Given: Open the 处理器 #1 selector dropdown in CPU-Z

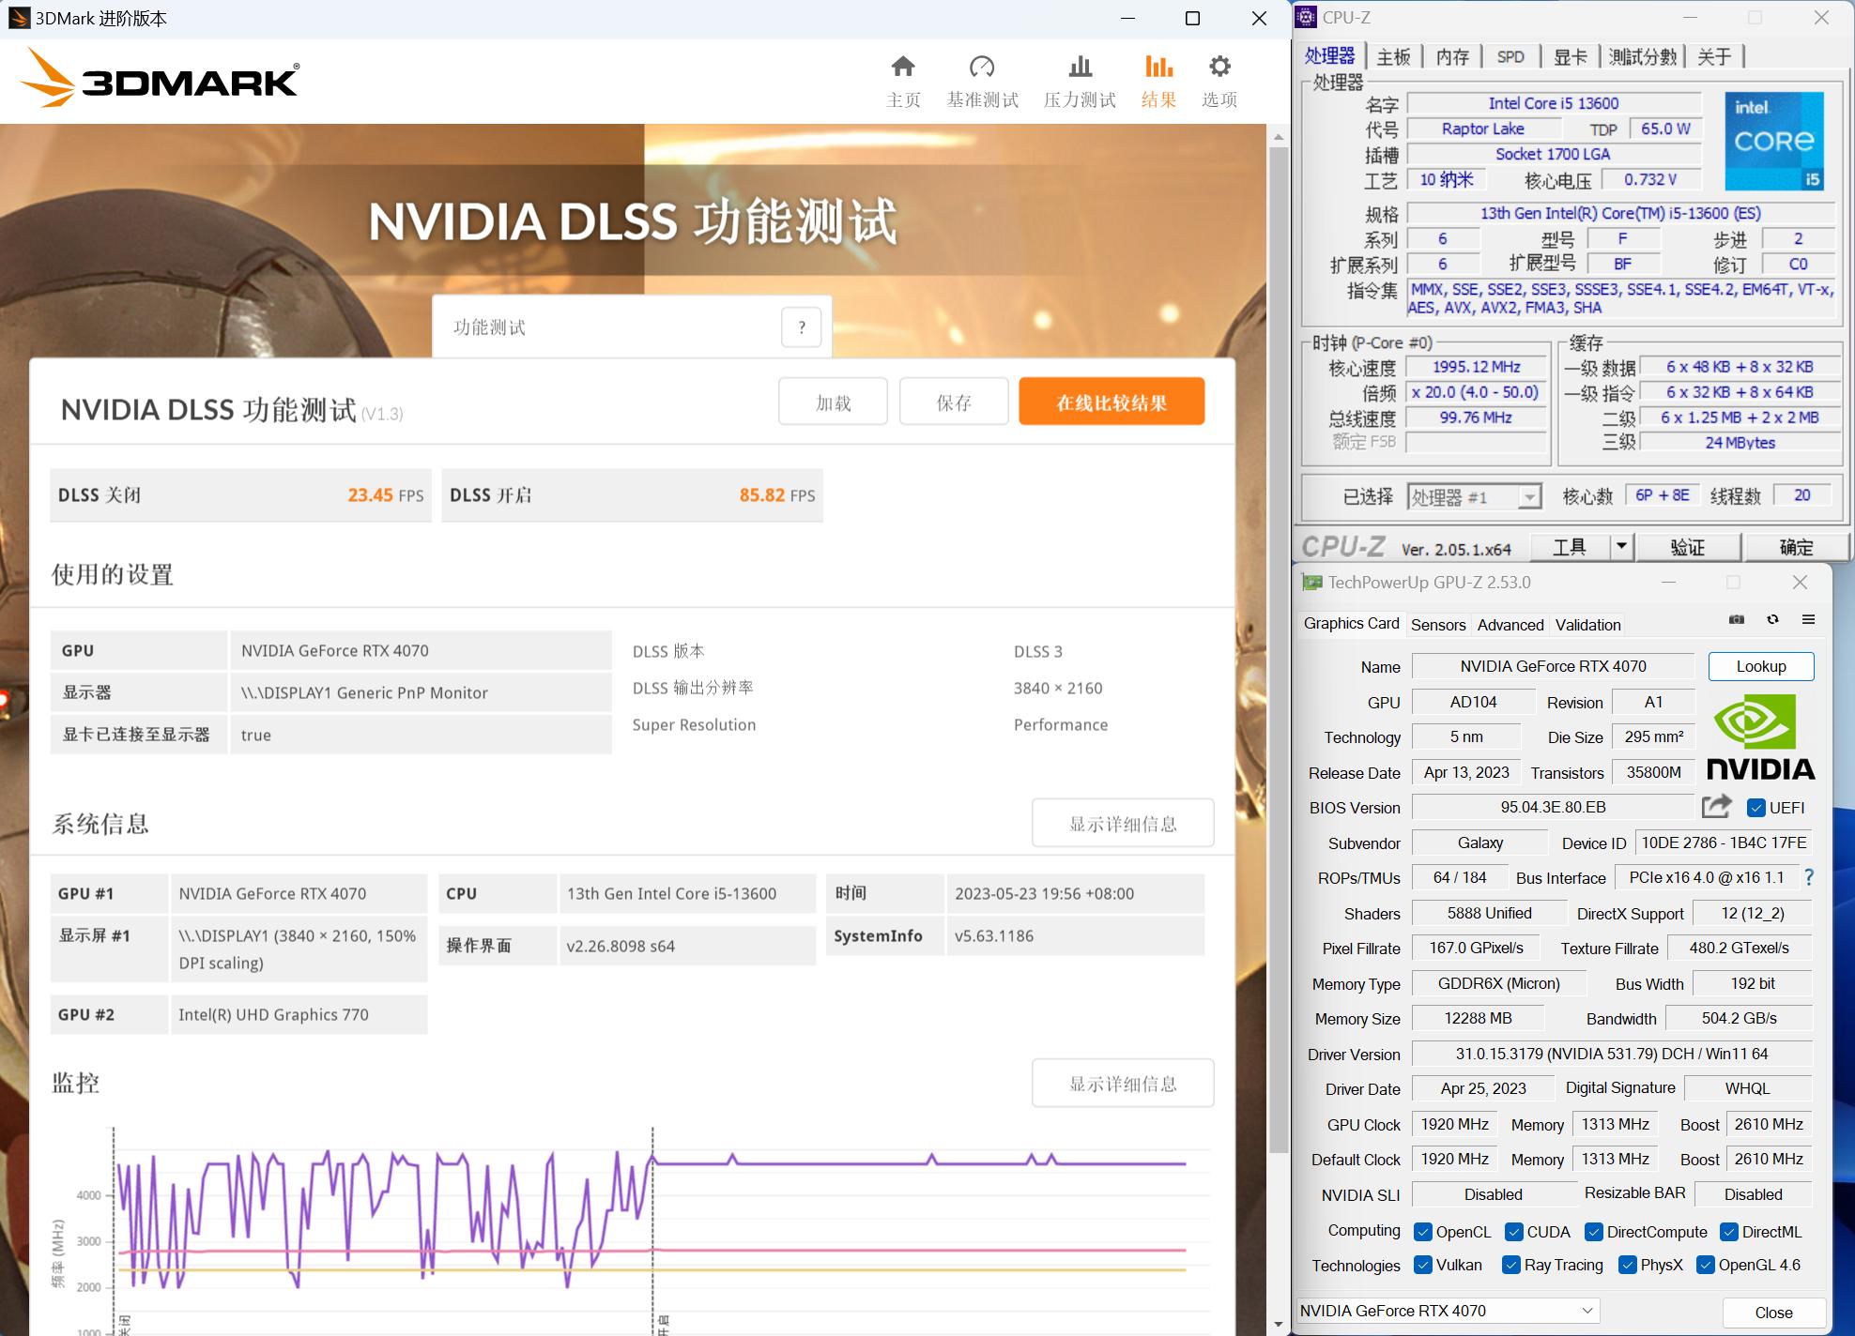Looking at the screenshot, I should click(x=1531, y=496).
